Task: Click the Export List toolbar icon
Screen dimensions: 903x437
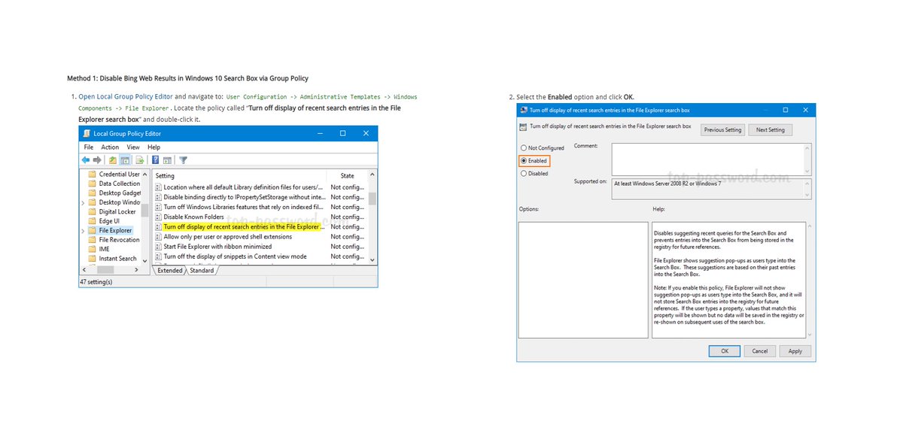Action: coord(138,159)
